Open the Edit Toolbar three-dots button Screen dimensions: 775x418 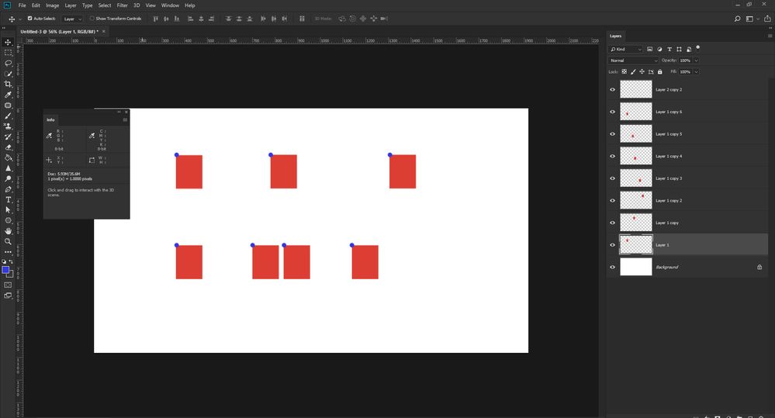pos(8,252)
